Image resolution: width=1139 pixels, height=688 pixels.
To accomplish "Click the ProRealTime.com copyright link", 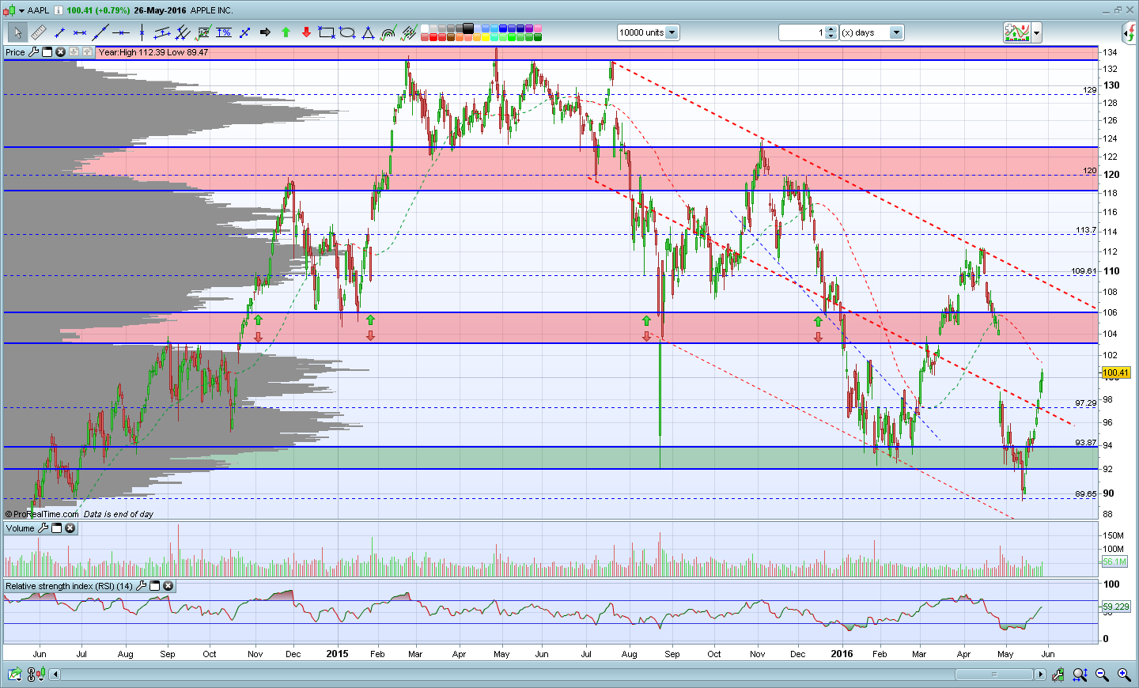I will [42, 514].
